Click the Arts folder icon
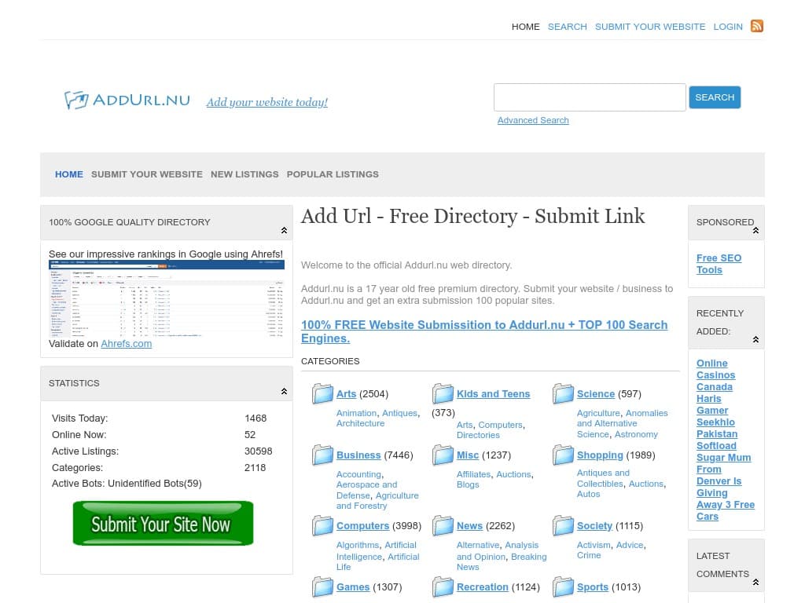805x603 pixels. pos(322,394)
